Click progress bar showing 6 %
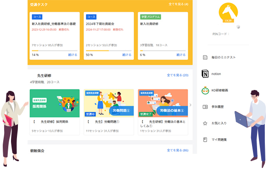The image size is (269, 179). [163, 50]
